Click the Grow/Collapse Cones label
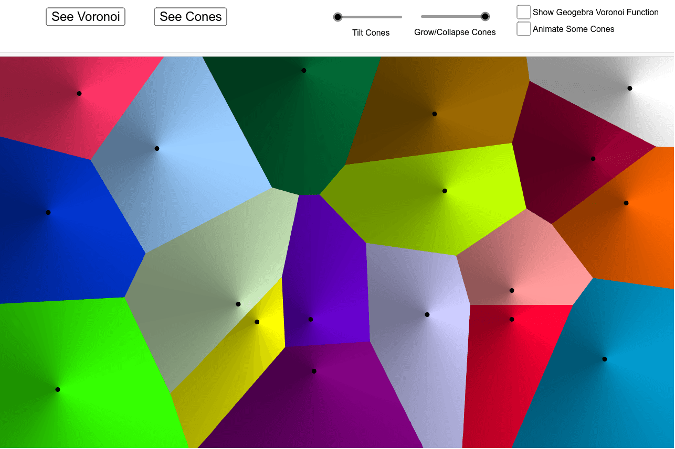 coord(455,32)
